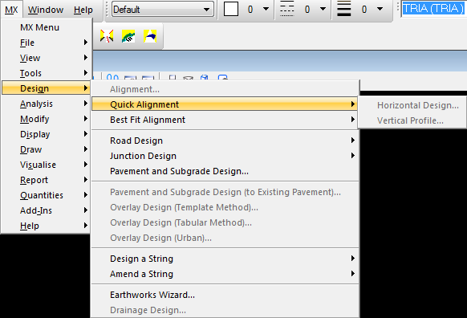The height and width of the screenshot is (318, 467).
Task: Open the Help menu in menu bar
Action: pyautogui.click(x=83, y=10)
